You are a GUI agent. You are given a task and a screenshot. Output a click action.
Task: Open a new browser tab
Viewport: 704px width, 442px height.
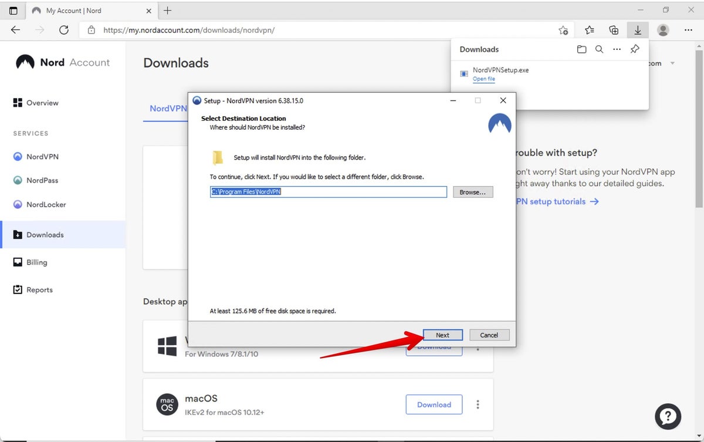[167, 11]
